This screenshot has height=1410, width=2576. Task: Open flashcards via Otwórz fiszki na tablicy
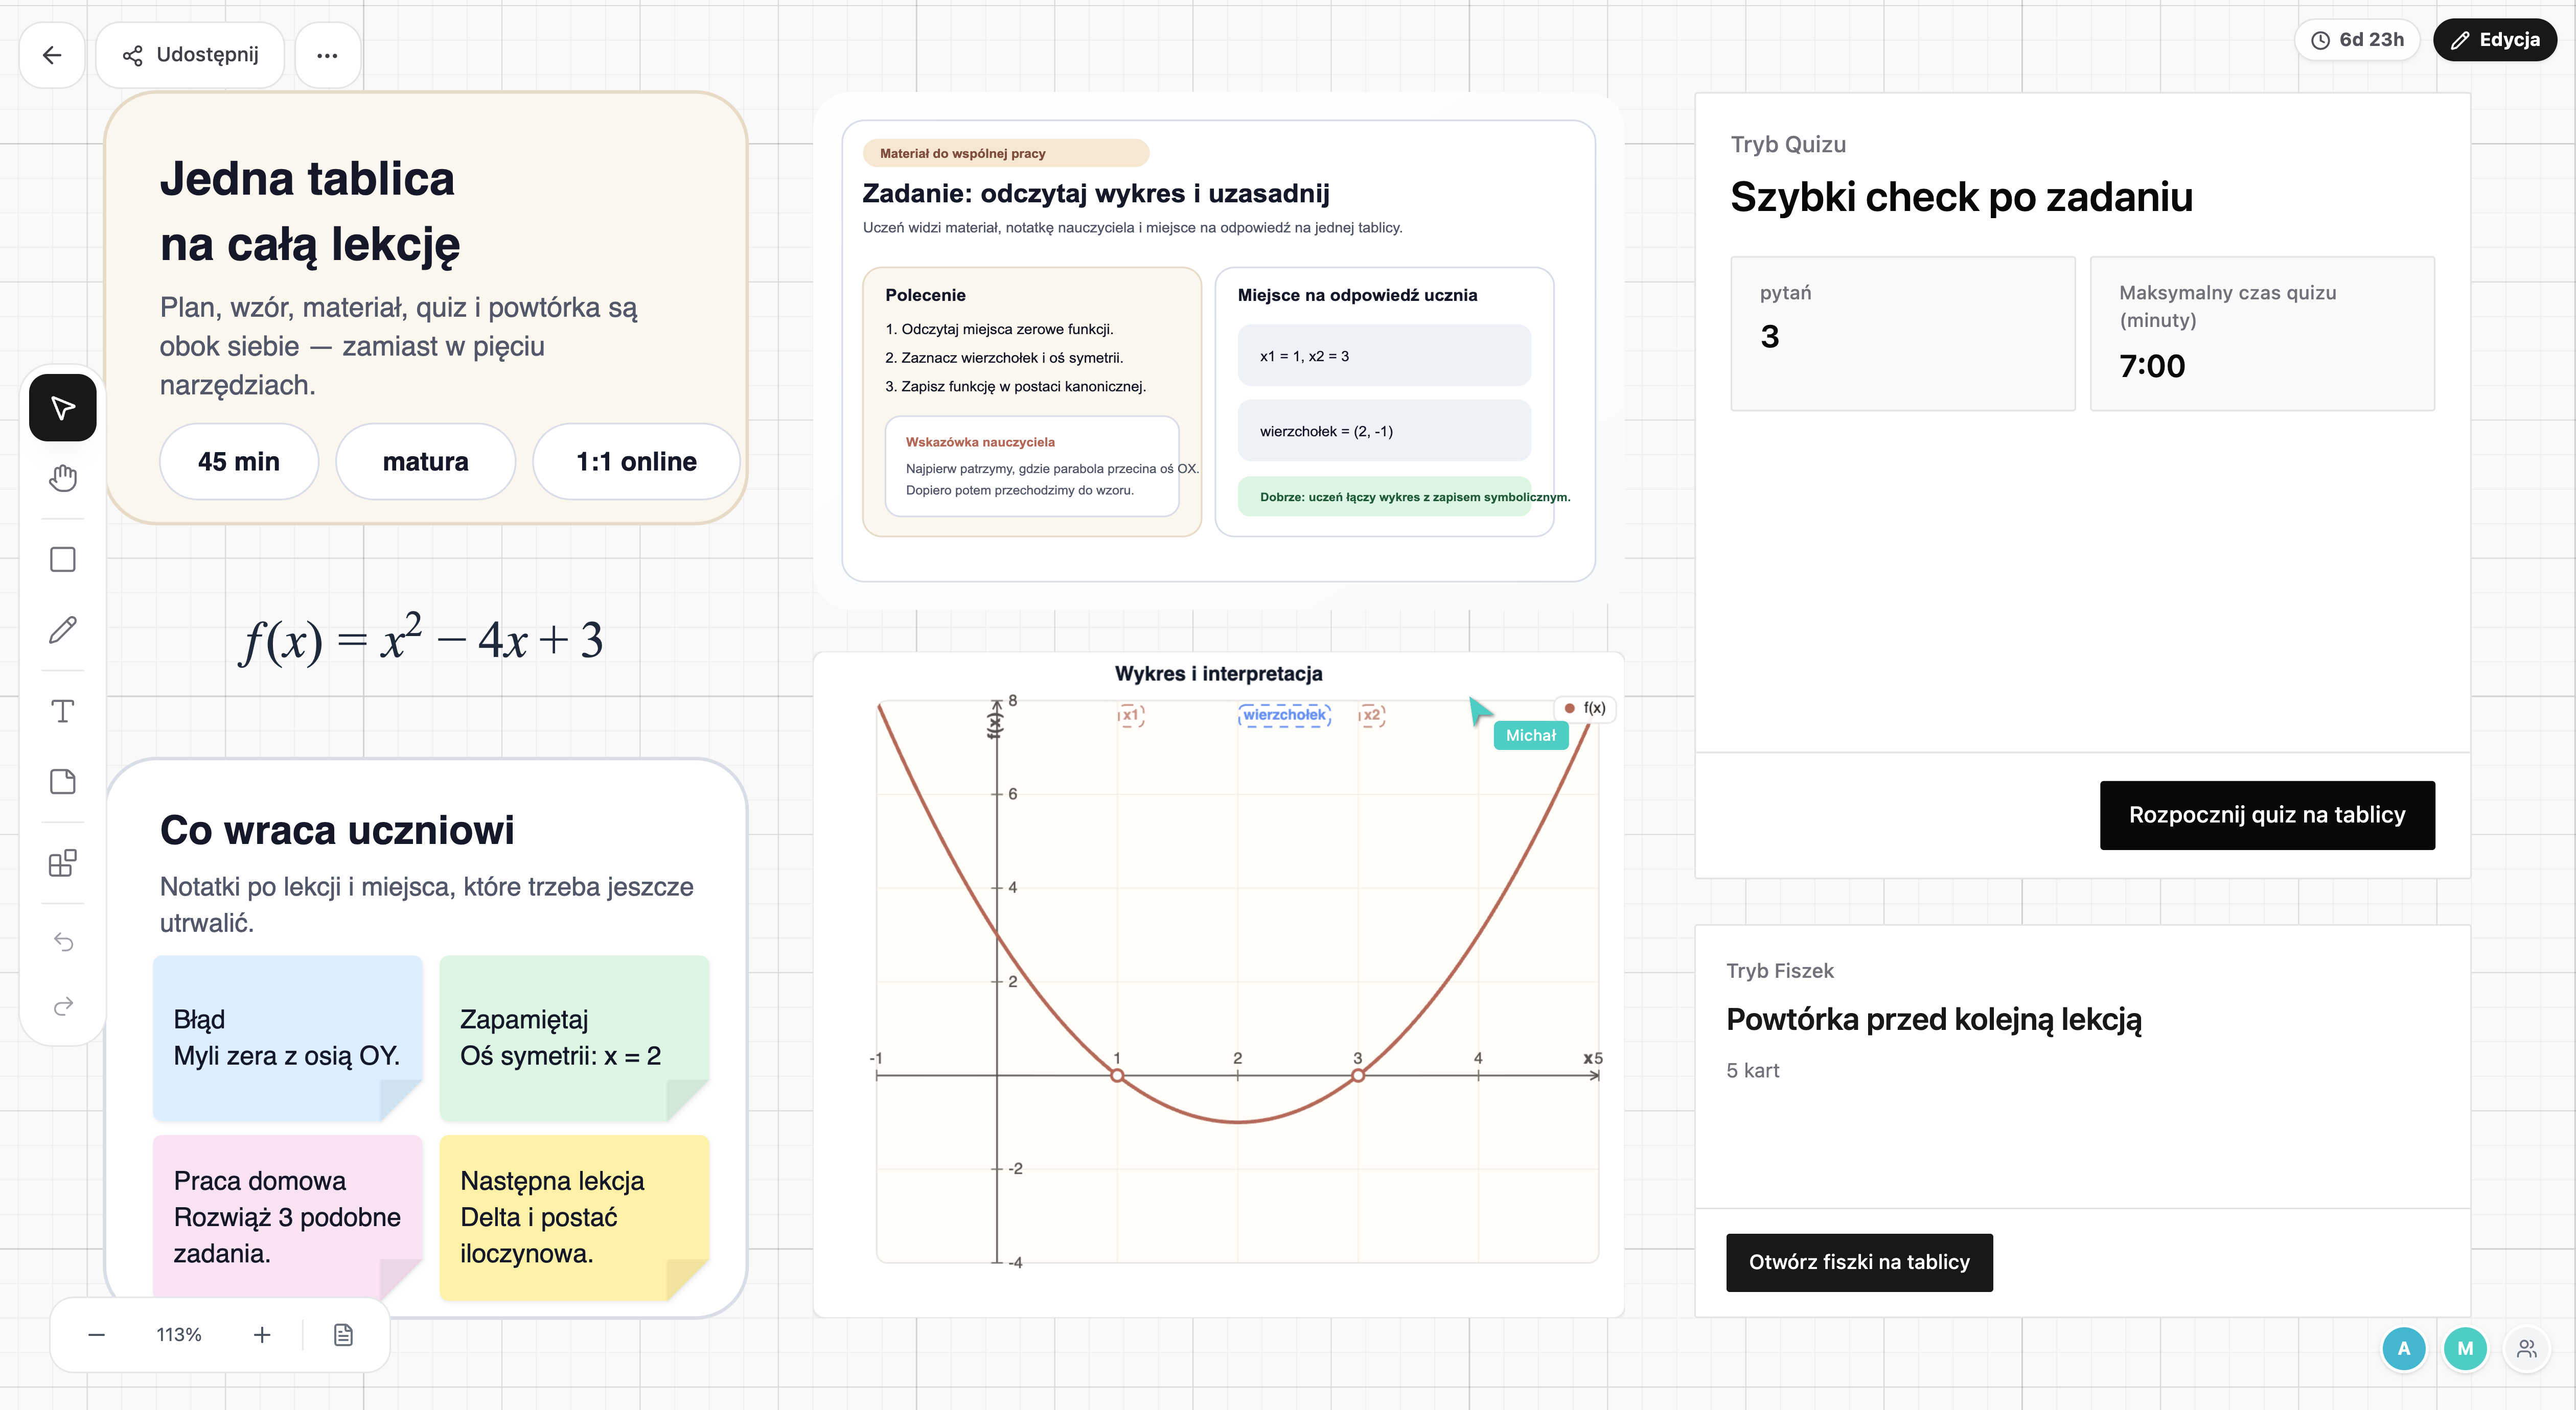tap(1859, 1263)
